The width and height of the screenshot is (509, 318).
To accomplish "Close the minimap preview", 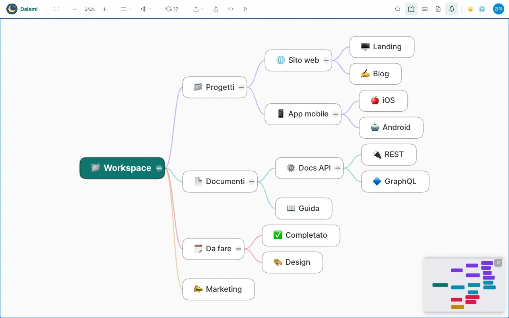I will tap(498, 263).
